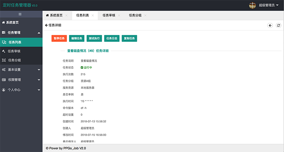The image size is (284, 152).
Task: Expand the 权限管理 menu arrow
Action: (x=39, y=80)
